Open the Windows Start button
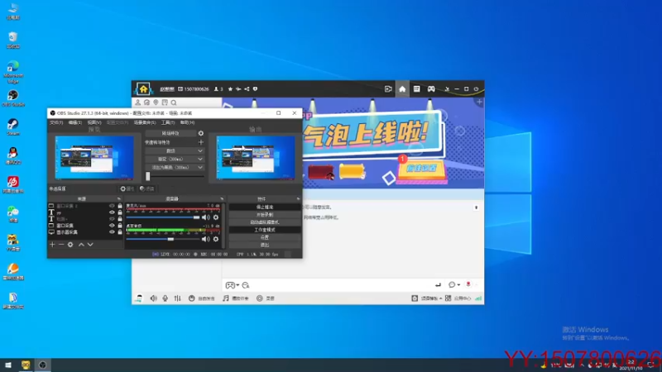 pyautogui.click(x=8, y=365)
